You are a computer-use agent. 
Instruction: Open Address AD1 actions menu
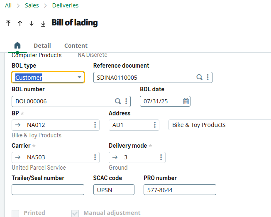click(155, 125)
